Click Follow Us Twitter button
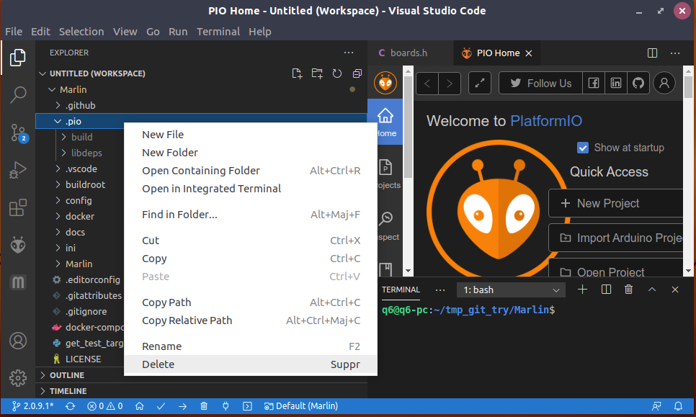 pos(540,83)
